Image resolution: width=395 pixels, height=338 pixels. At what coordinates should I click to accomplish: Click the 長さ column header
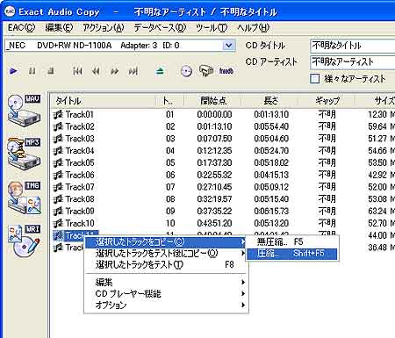(270, 101)
